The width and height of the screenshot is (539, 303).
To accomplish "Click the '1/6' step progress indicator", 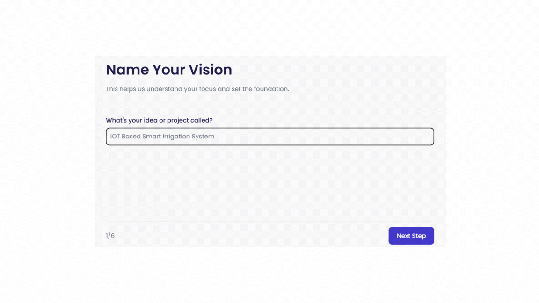I will click(x=110, y=236).
